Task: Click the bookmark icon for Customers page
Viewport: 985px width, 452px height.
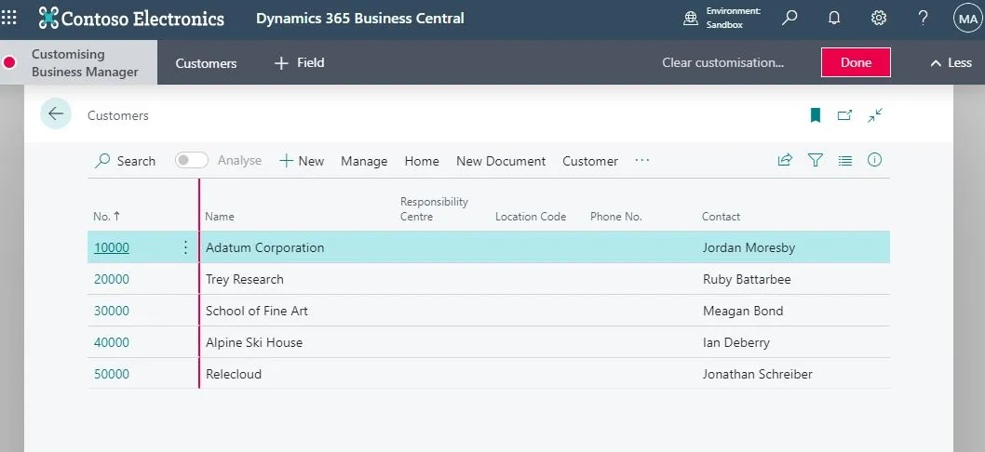Action: pyautogui.click(x=816, y=115)
